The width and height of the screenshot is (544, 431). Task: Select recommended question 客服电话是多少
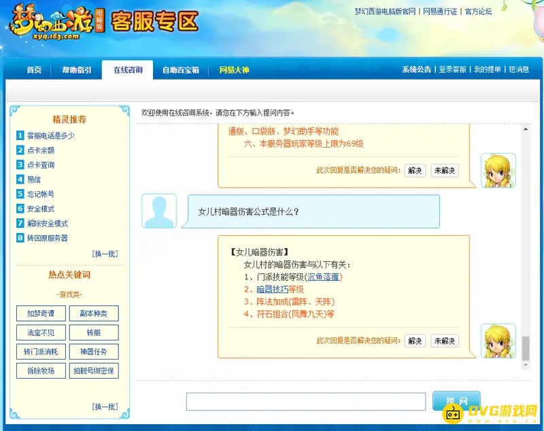[x=50, y=135]
